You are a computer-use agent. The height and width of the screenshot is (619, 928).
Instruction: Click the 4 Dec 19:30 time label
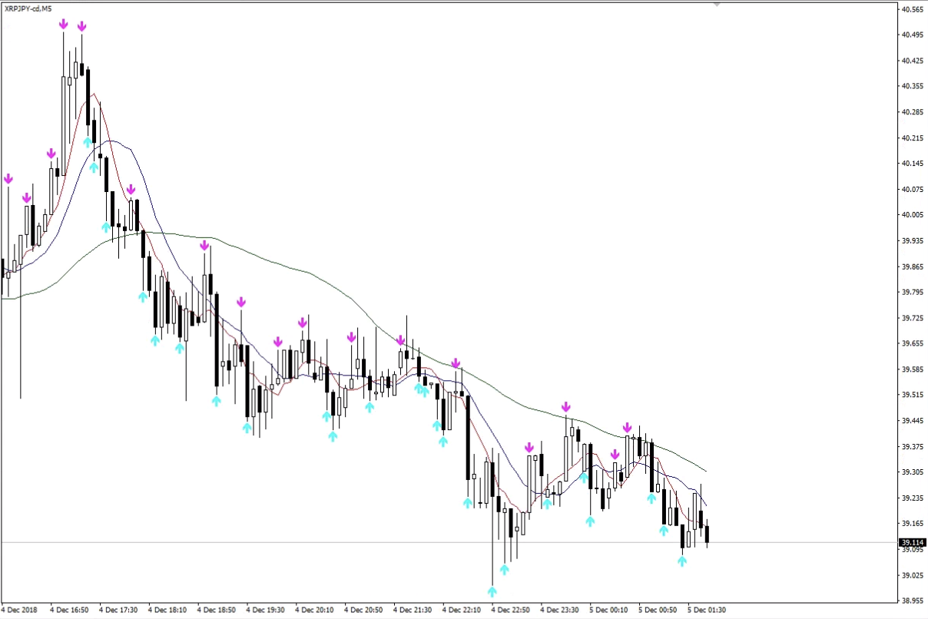[265, 611]
